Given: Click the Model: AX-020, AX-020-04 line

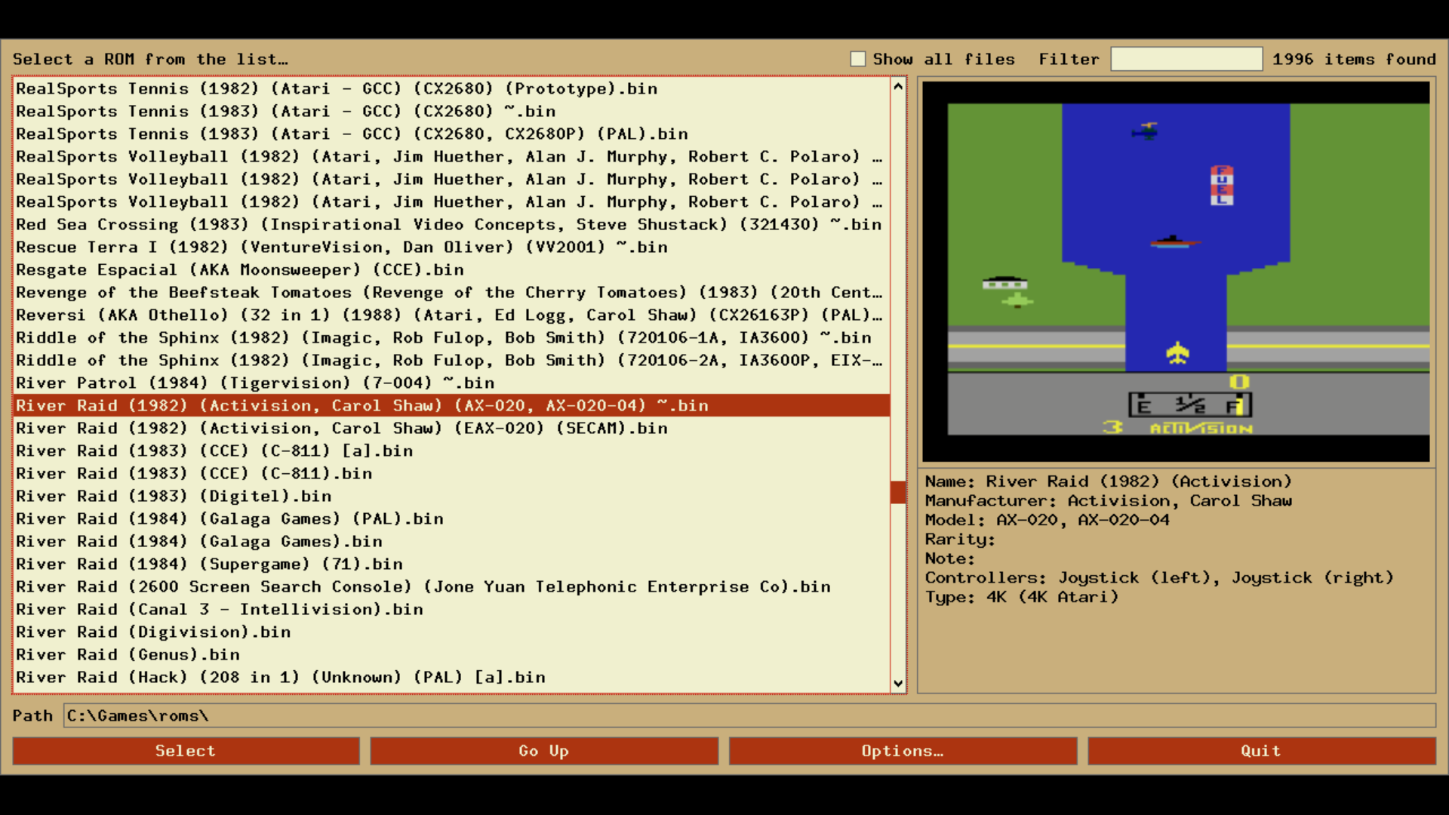Looking at the screenshot, I should pyautogui.click(x=1048, y=520).
